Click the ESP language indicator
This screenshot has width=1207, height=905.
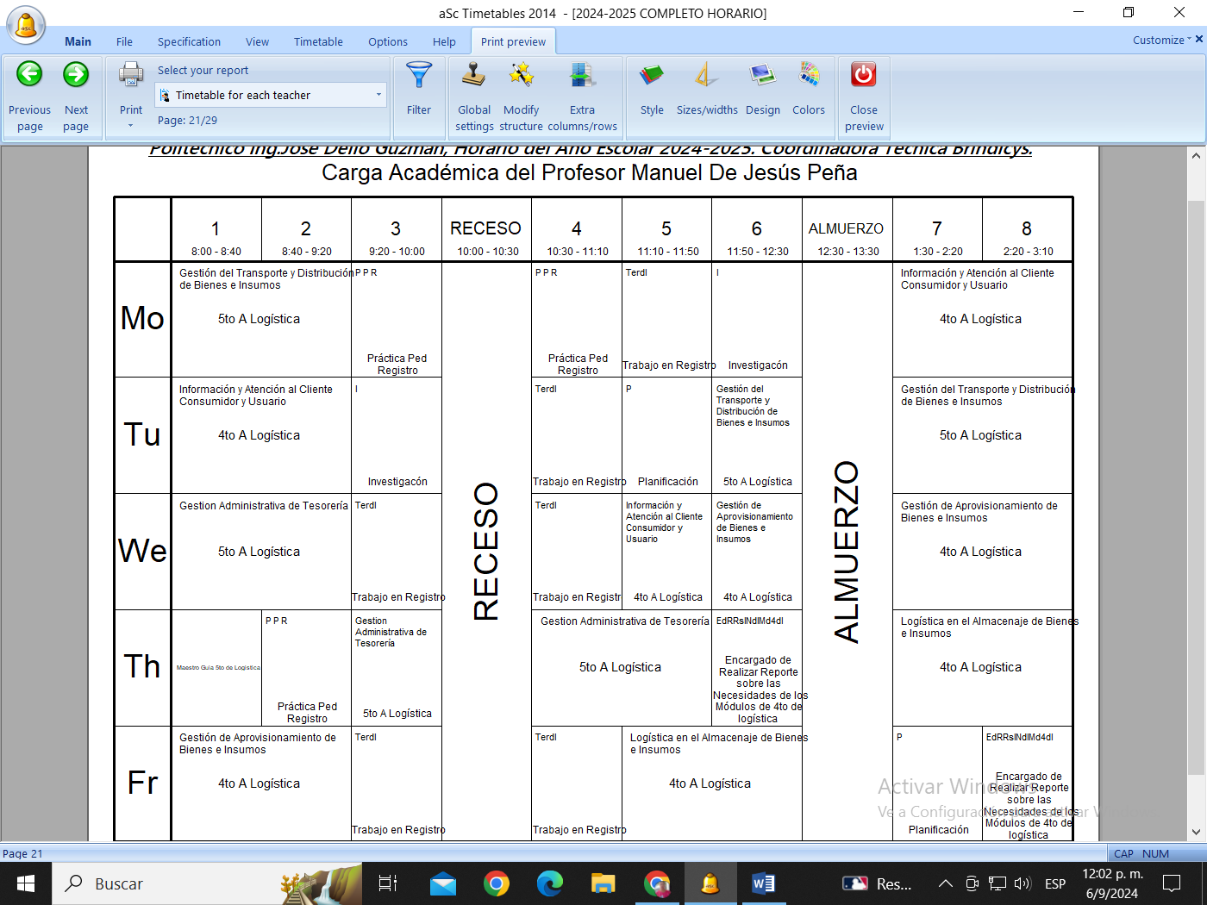click(x=1055, y=883)
